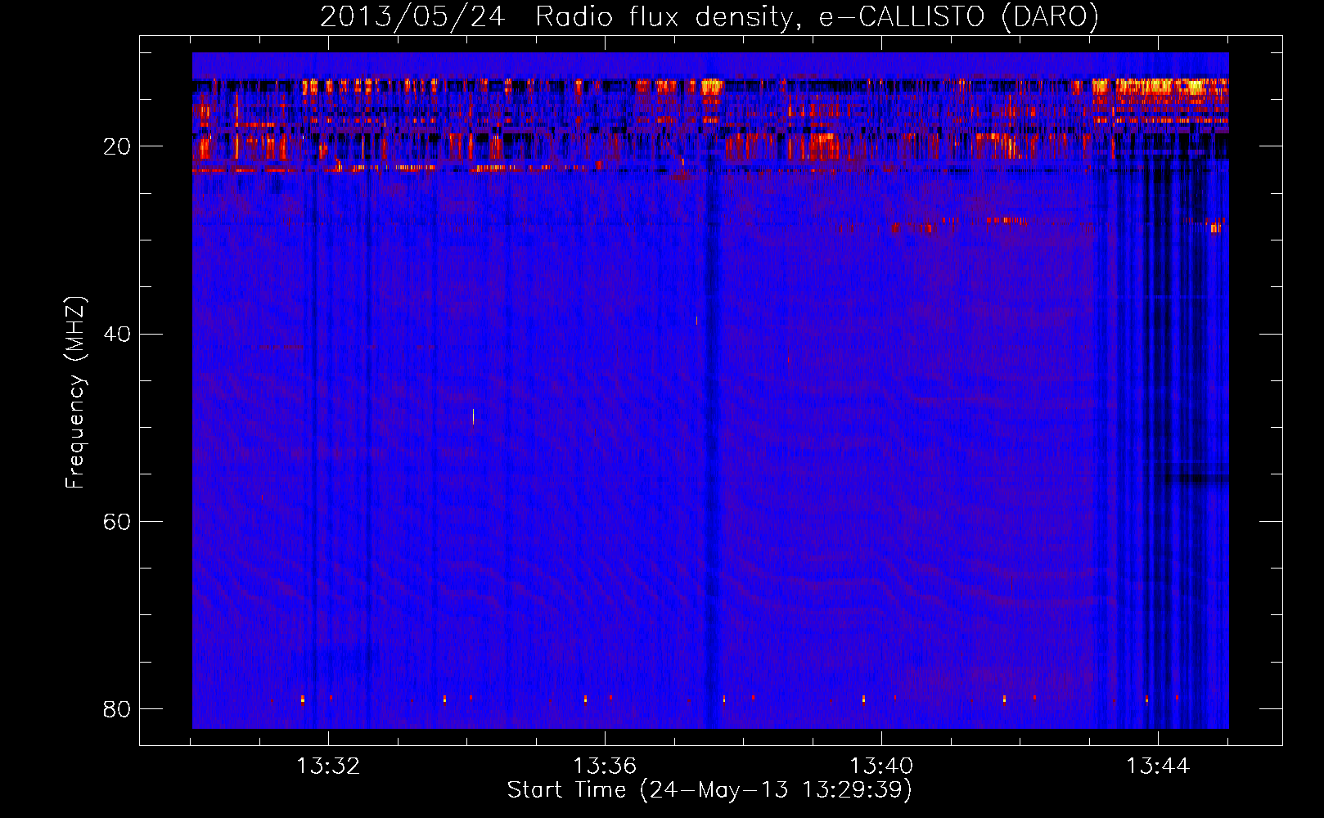Click the 'Start Time (24-May-13 13:29:39)' label
The height and width of the screenshot is (818, 1324).
(x=709, y=790)
